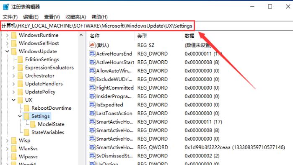This screenshot has width=293, height=165.
Task: Select the UpdateHandlers folder icon
Action: tap(20, 84)
